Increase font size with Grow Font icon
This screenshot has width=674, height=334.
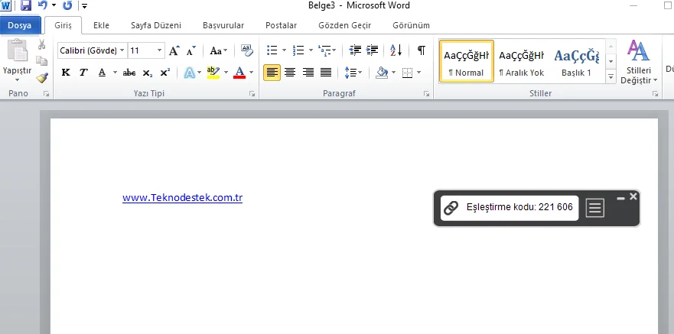coord(174,51)
